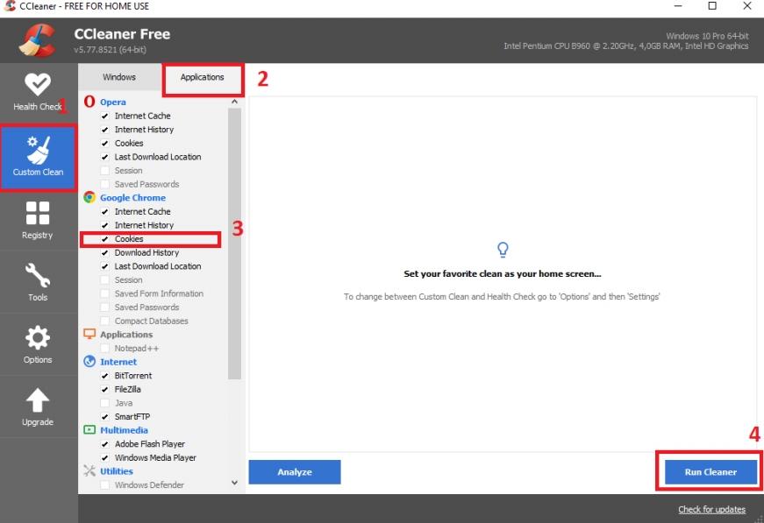Click the Run Cleaner button
Image resolution: width=764 pixels, height=523 pixels.
click(710, 472)
